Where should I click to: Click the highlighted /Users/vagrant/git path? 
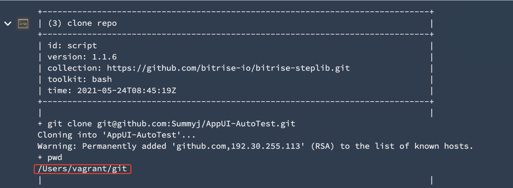click(x=82, y=168)
